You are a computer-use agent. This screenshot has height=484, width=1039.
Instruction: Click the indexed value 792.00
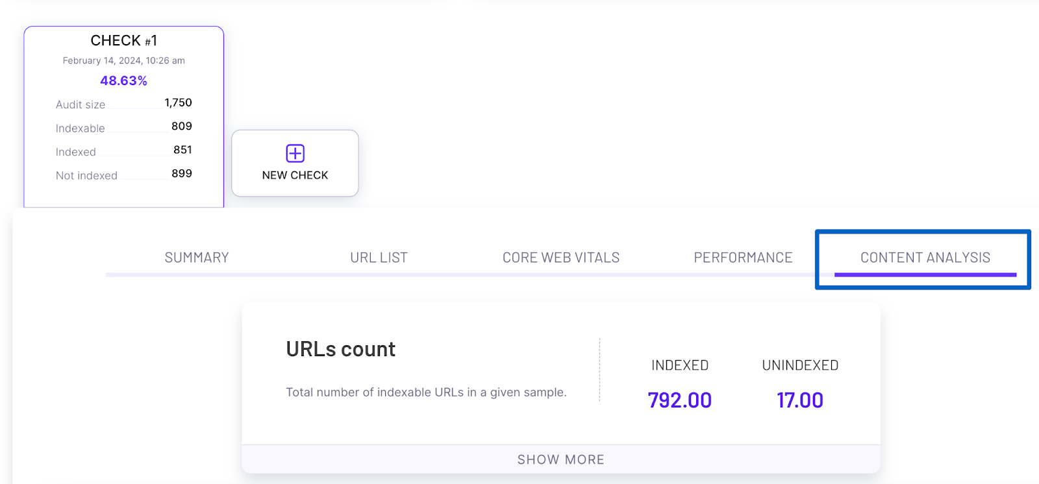(x=679, y=400)
